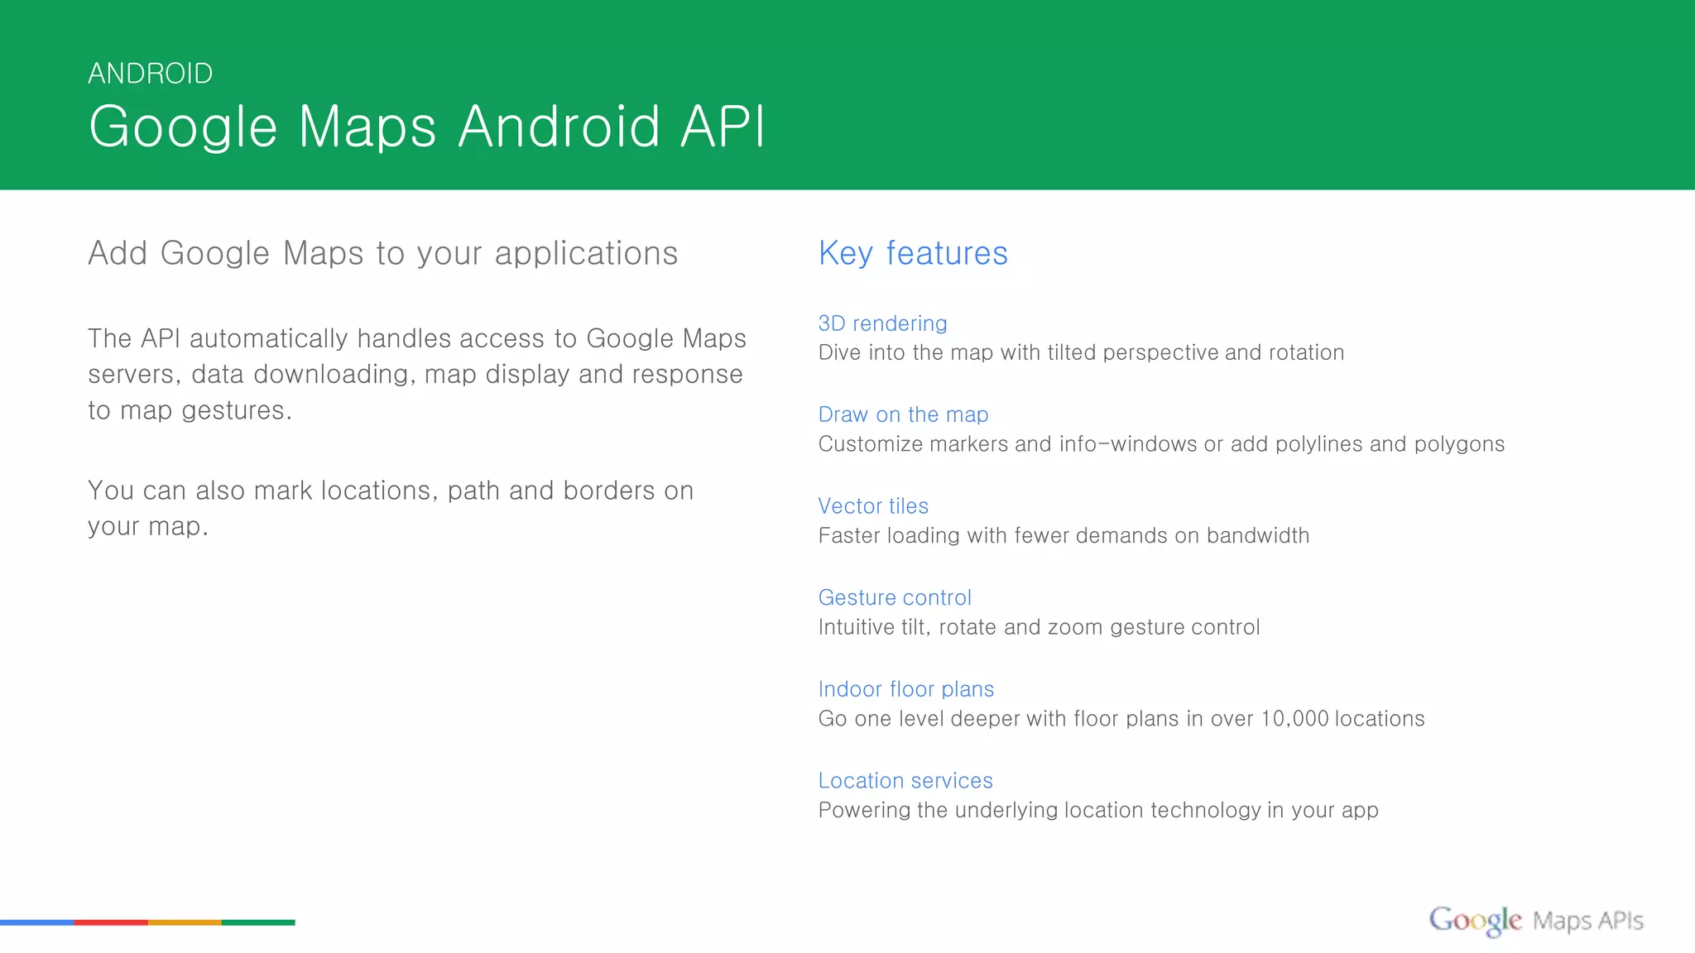Viewport: 1695px width, 953px height.
Task: Open the 'Indoor floor plans' heading
Action: point(906,689)
